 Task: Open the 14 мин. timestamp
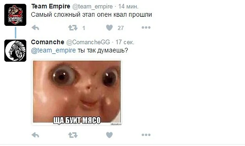[128, 7]
